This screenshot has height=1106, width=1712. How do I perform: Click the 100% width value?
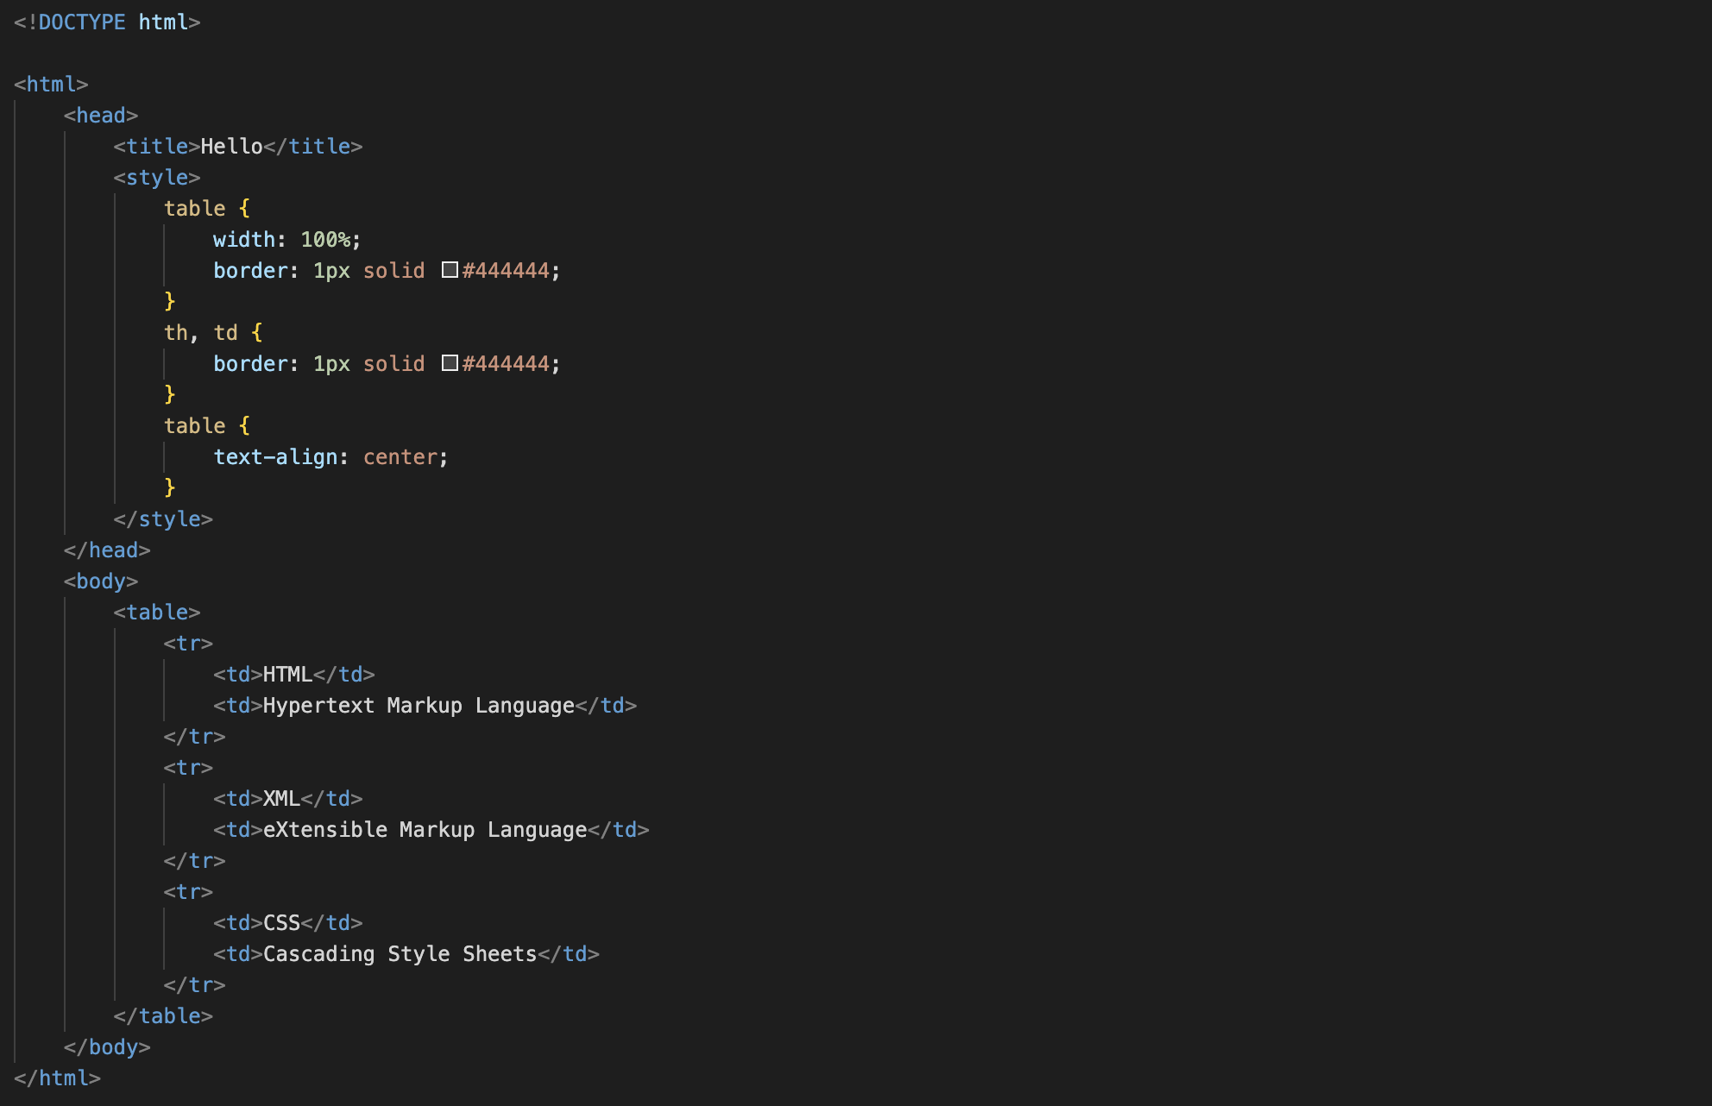(x=325, y=240)
